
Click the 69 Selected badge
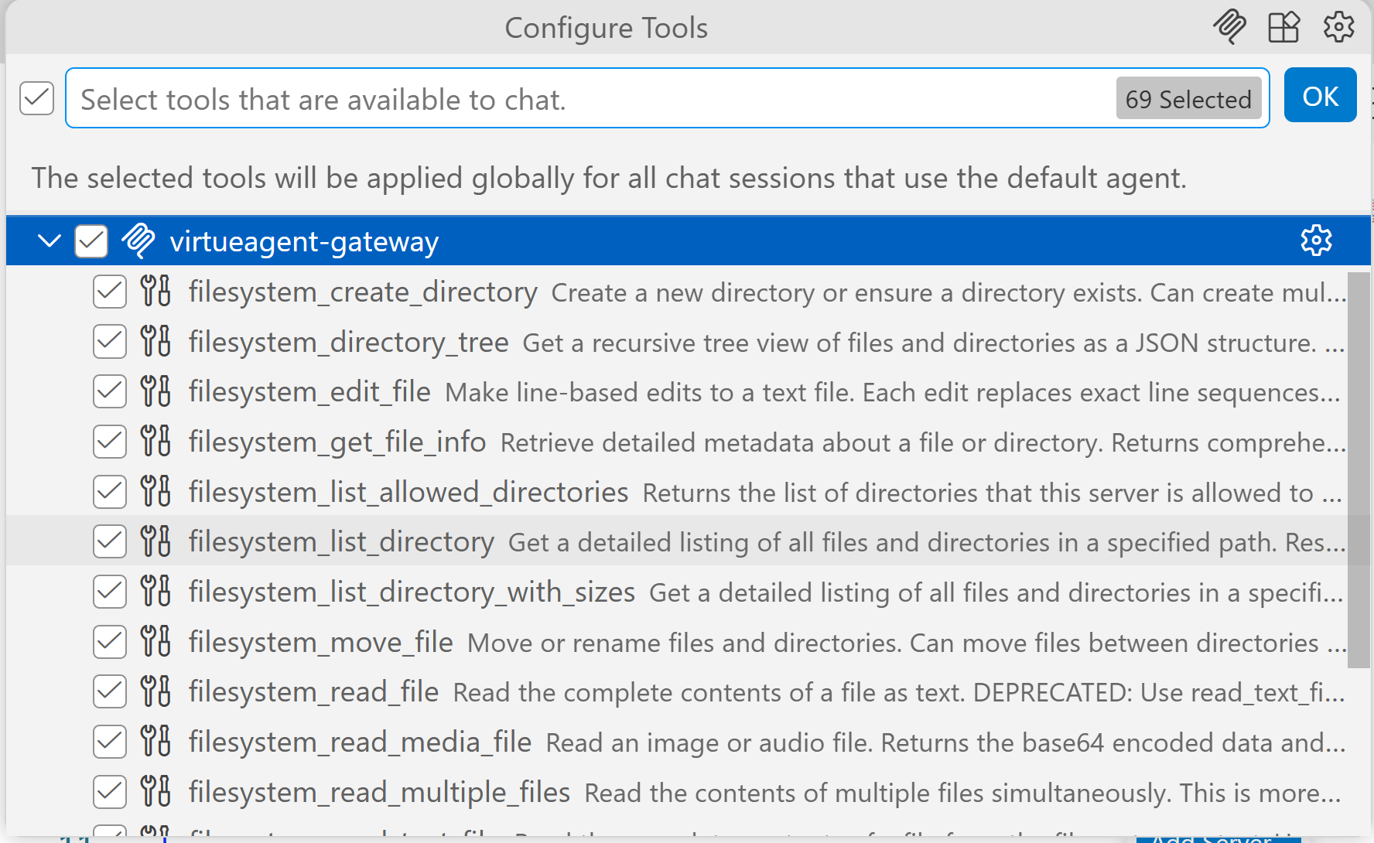pyautogui.click(x=1188, y=99)
